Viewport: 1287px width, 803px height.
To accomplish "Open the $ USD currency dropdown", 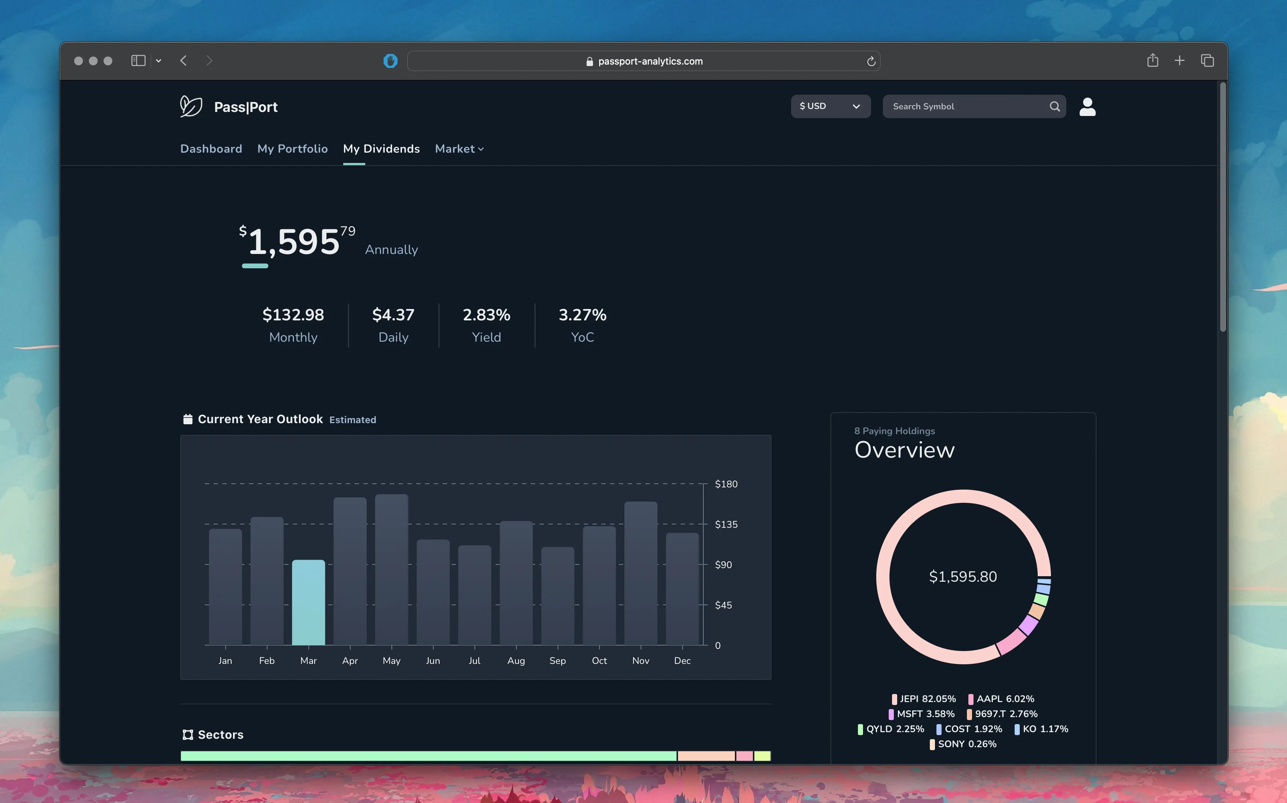I will tap(830, 106).
